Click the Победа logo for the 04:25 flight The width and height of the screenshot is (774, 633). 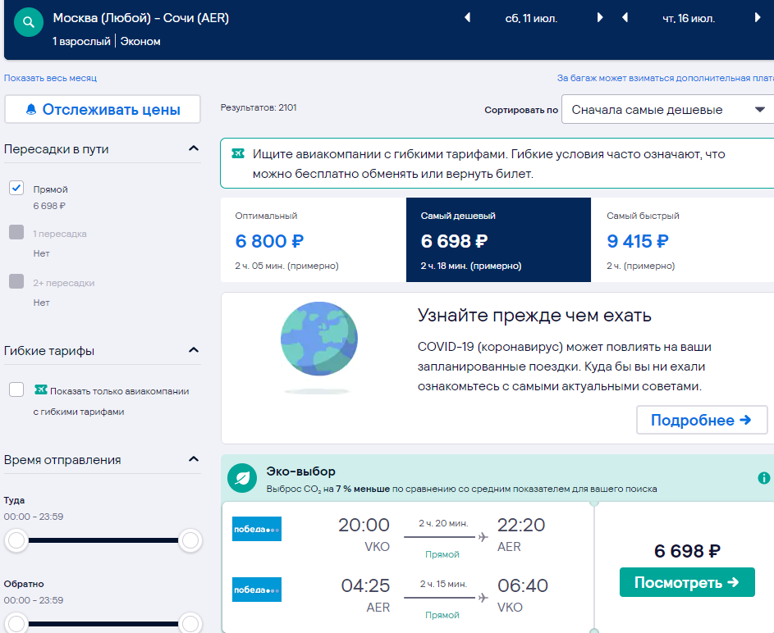(257, 590)
